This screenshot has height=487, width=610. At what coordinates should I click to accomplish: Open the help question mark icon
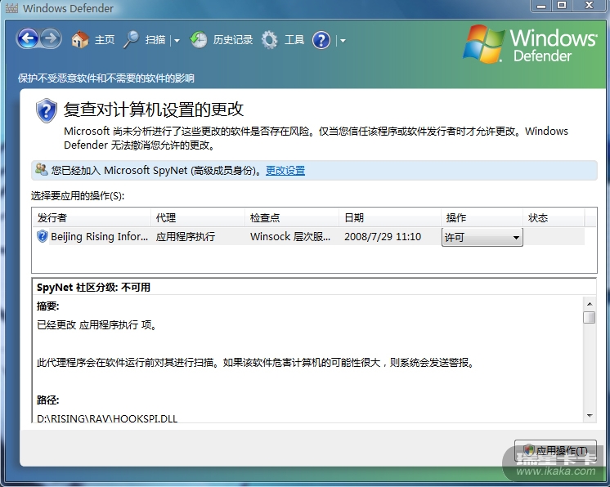[321, 40]
